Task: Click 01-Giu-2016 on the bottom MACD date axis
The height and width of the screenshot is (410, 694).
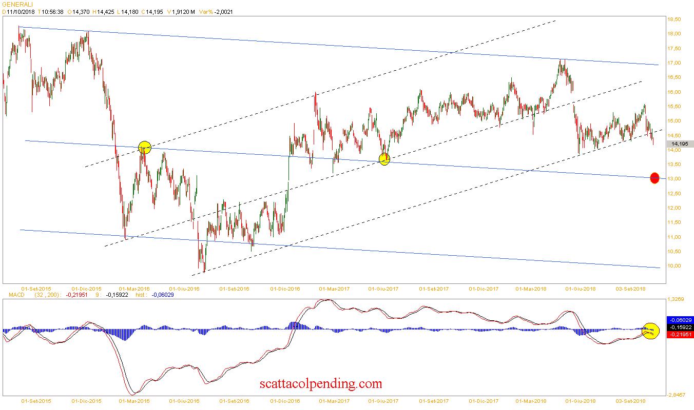Action: click(184, 400)
